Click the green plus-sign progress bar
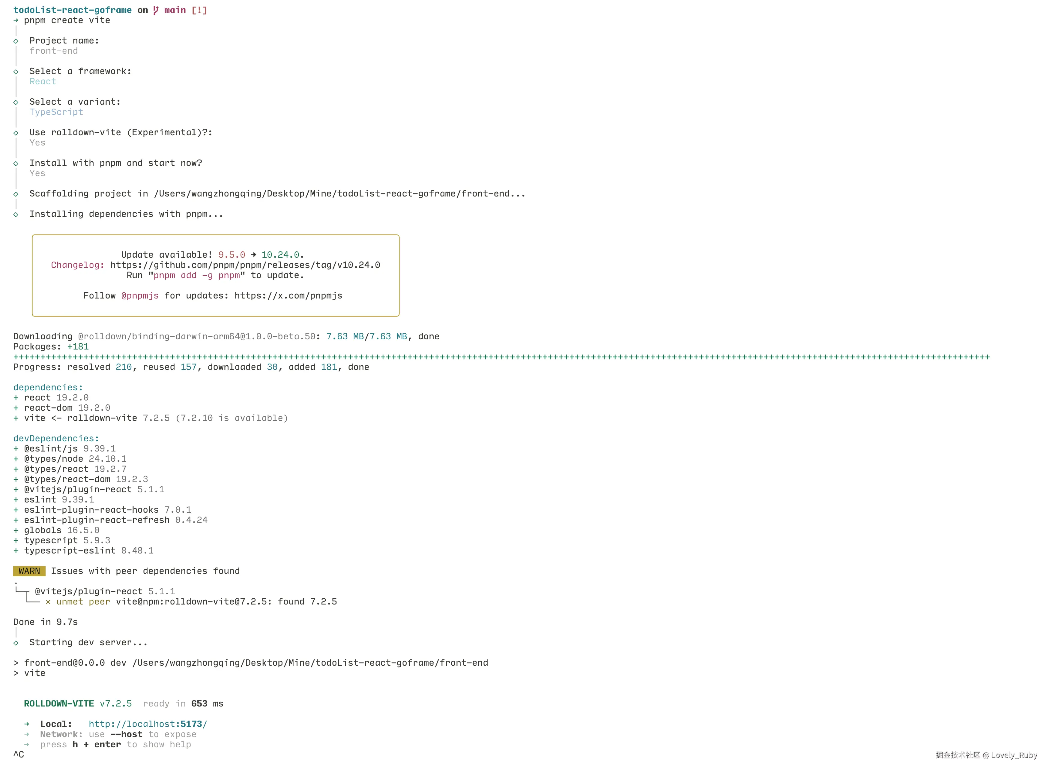 [x=501, y=356]
